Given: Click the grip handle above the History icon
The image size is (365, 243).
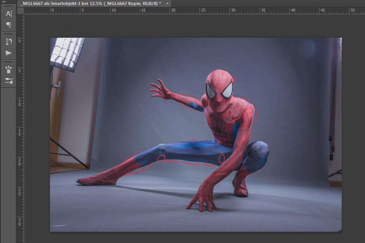Looking at the screenshot, I should tap(9, 34).
